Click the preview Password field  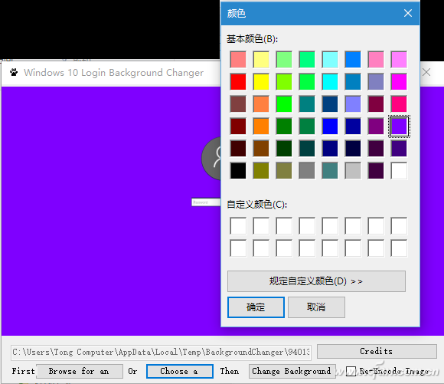pyautogui.click(x=206, y=202)
